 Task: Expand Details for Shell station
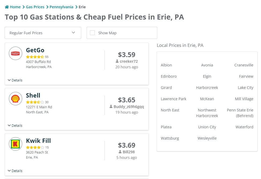(x=15, y=125)
